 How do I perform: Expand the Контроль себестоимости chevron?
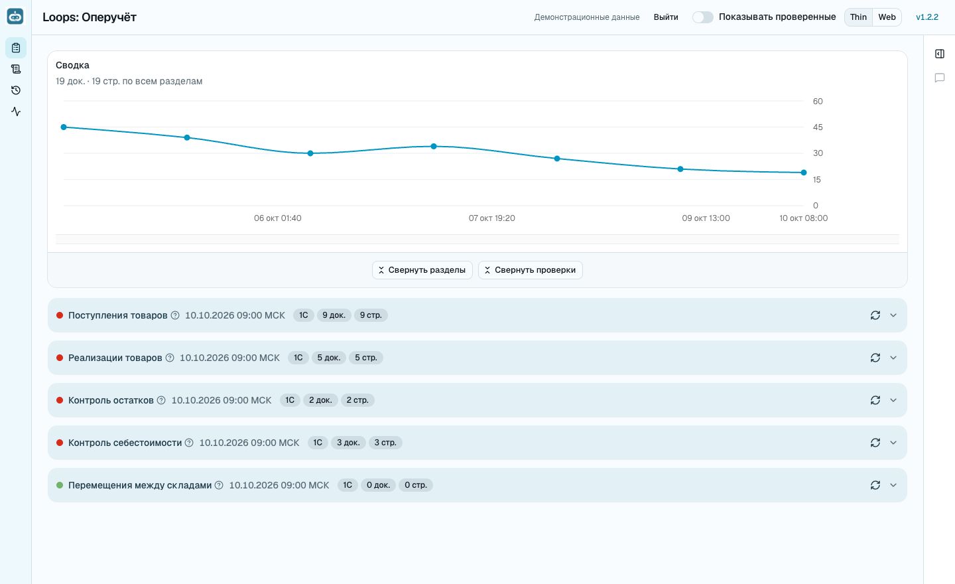pos(893,443)
